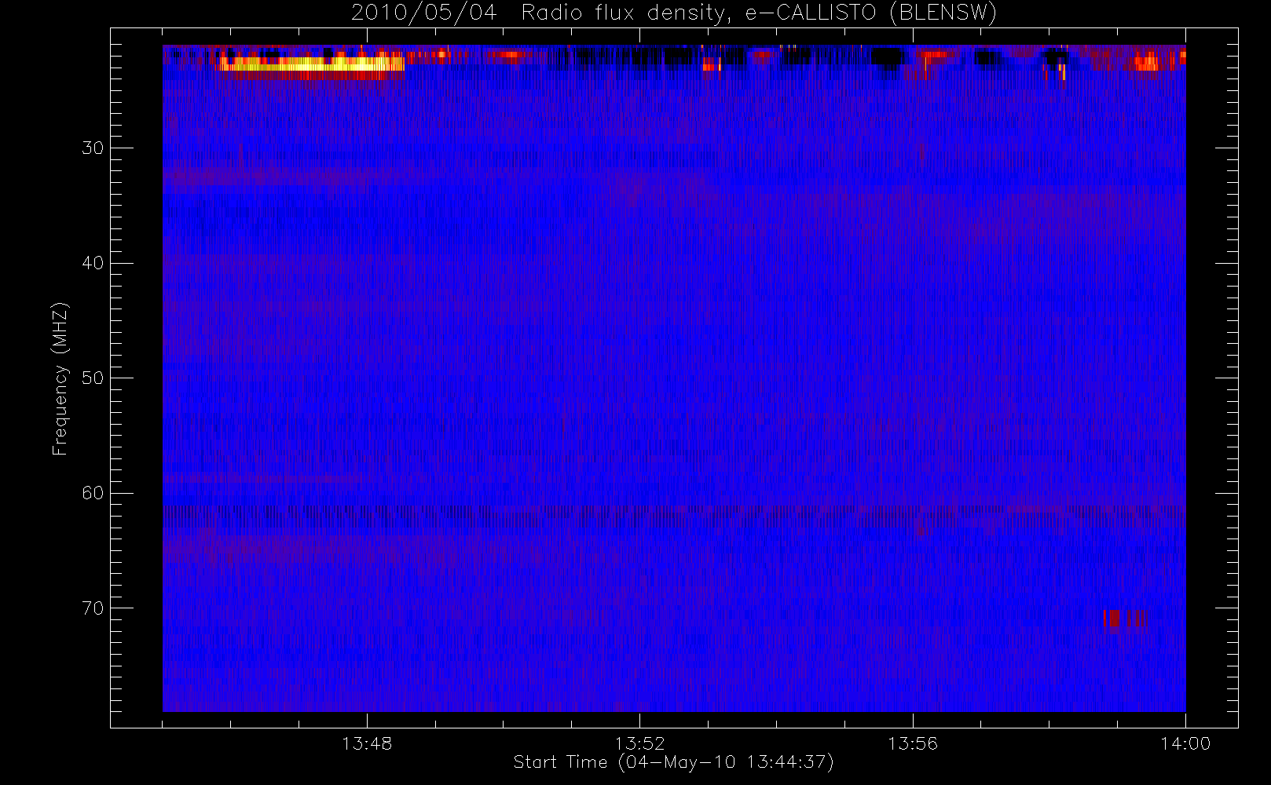
Task: Click the bright yellow burst in the spectrogram
Action: (311, 64)
